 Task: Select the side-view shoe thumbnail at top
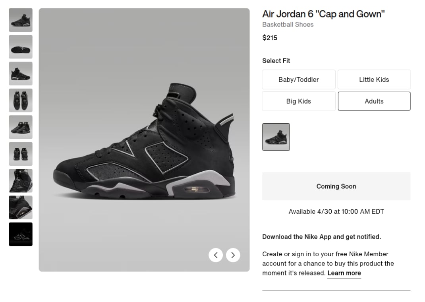pos(20,20)
